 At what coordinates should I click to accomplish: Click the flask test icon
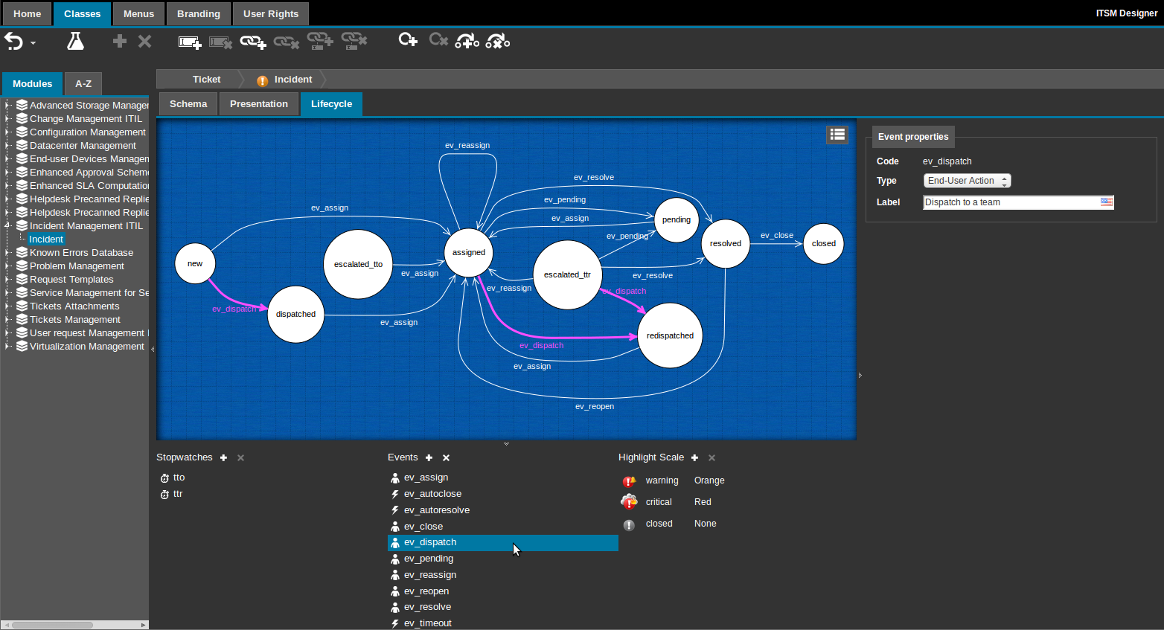pos(75,41)
